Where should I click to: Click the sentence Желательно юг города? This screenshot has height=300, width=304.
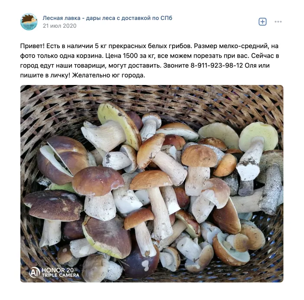point(108,75)
